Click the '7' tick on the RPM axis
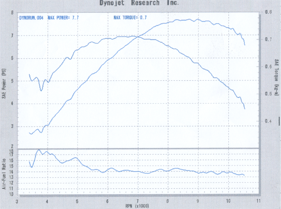Screen dimensions: 281x209 [x=137, y=201]
